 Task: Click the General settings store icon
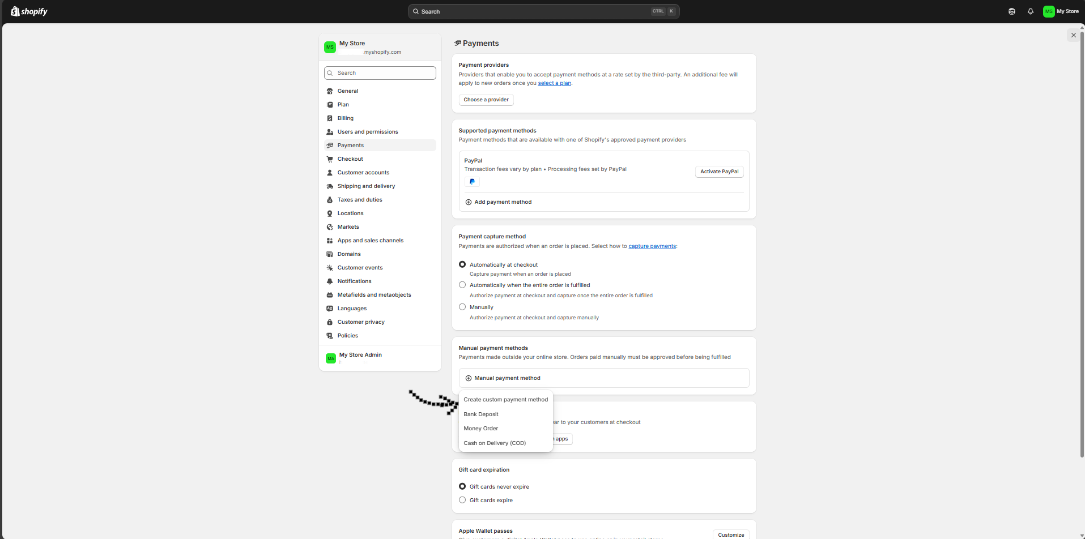(x=330, y=91)
